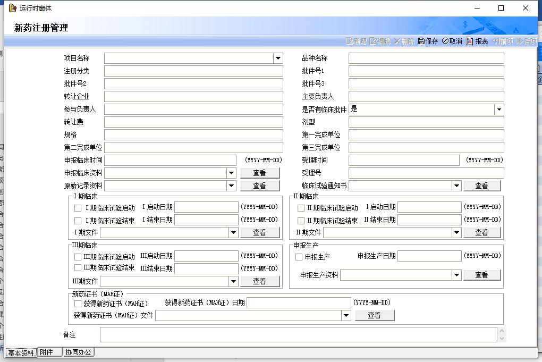The height and width of the screenshot is (362, 542).
Task: Click the 品种名称 input field
Action: coord(426,58)
